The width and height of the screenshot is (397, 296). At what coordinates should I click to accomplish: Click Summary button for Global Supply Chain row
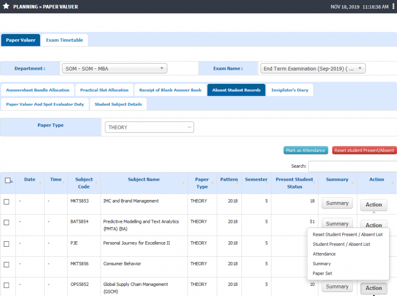pyautogui.click(x=337, y=286)
